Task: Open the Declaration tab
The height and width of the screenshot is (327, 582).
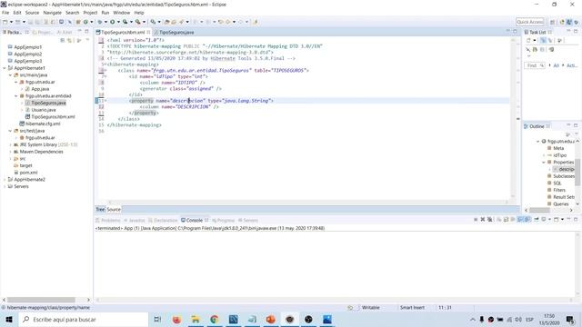Action: coord(163,220)
